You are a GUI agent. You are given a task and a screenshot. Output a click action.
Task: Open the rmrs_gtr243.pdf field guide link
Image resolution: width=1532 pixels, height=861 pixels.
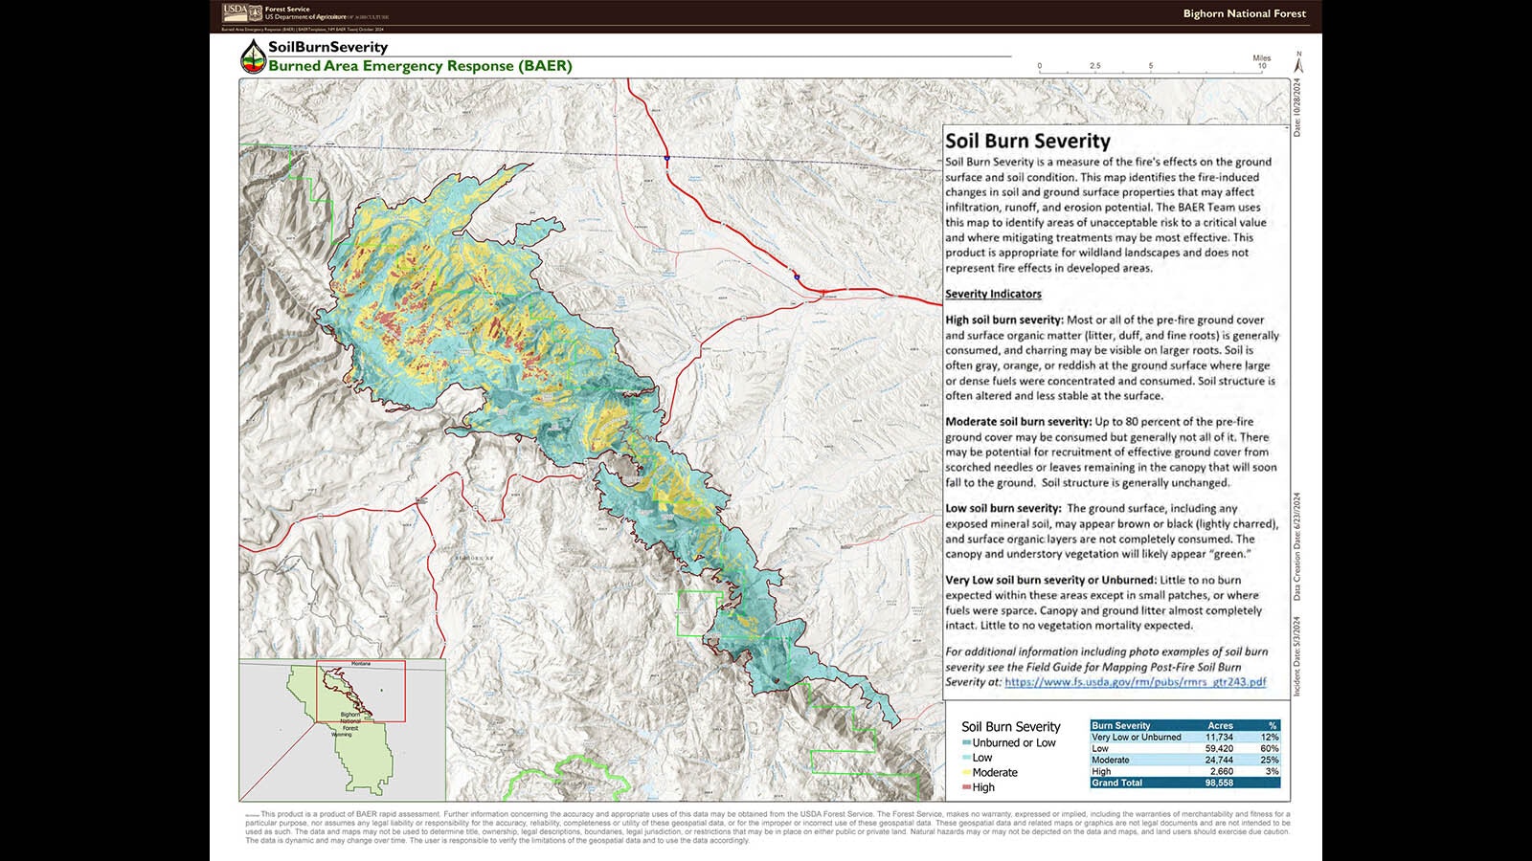click(x=1135, y=682)
